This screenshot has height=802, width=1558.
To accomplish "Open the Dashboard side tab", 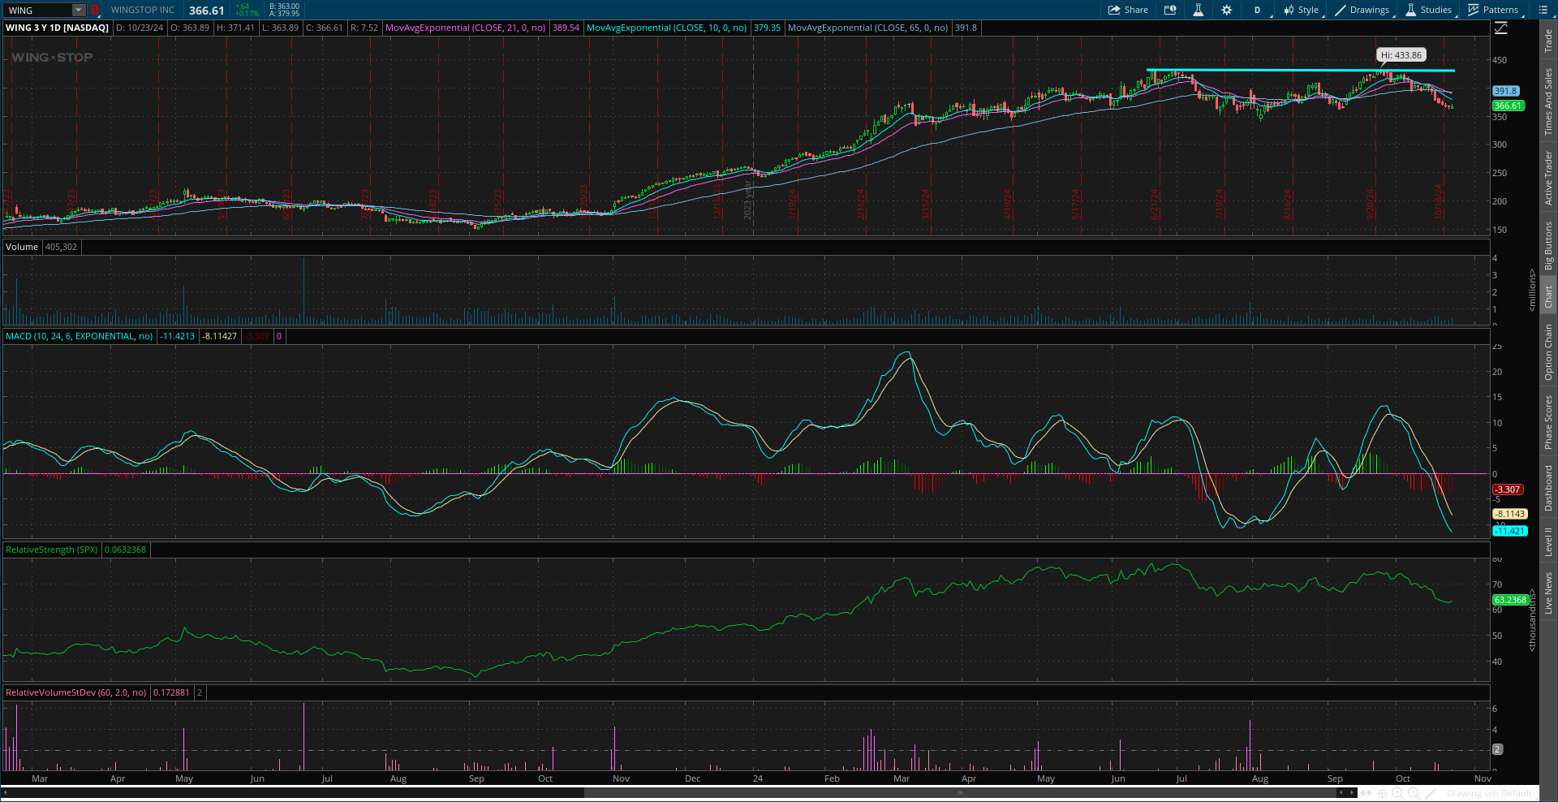I will 1548,488.
